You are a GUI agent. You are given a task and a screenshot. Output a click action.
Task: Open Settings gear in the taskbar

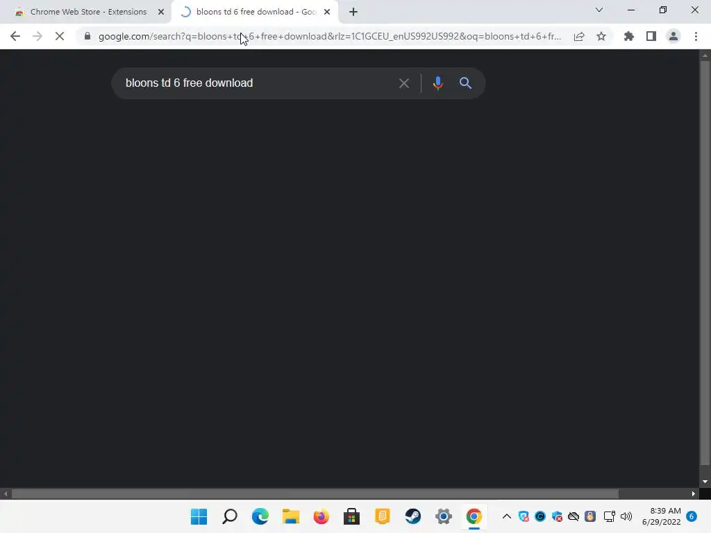444,516
